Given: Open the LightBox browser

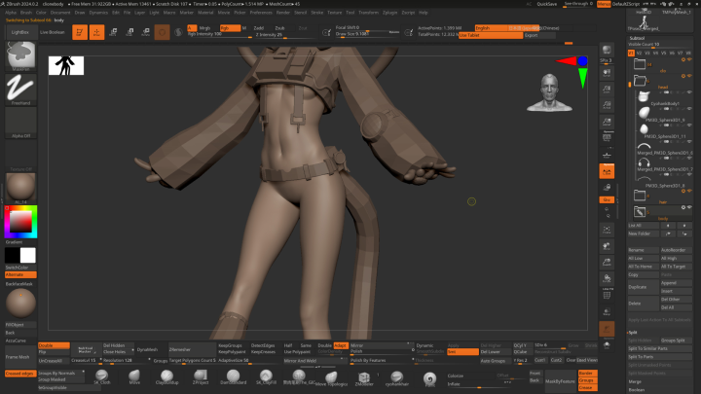Looking at the screenshot, I should point(19,32).
